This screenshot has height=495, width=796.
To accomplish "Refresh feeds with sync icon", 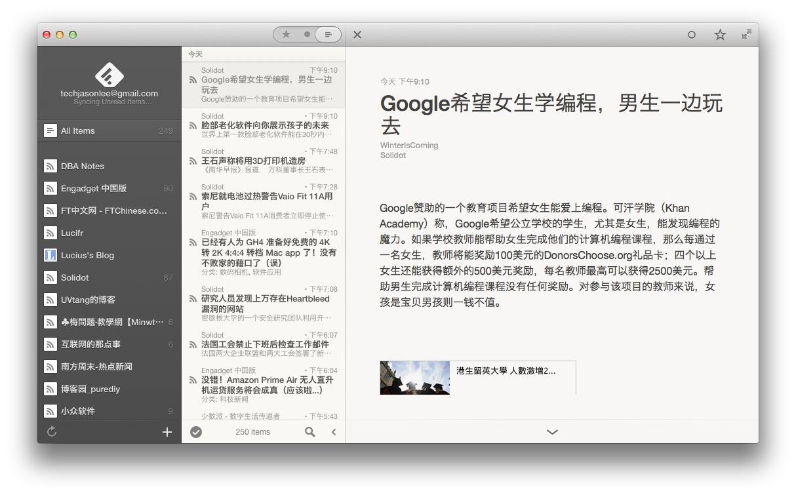I will 52,431.
